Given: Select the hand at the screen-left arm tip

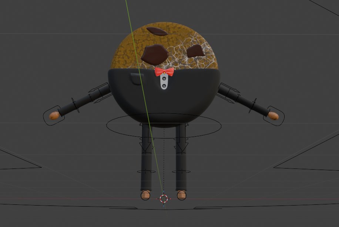Looking at the screenshot, I should tap(54, 116).
